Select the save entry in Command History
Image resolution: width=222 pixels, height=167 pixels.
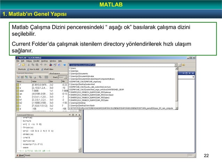tap(26, 147)
